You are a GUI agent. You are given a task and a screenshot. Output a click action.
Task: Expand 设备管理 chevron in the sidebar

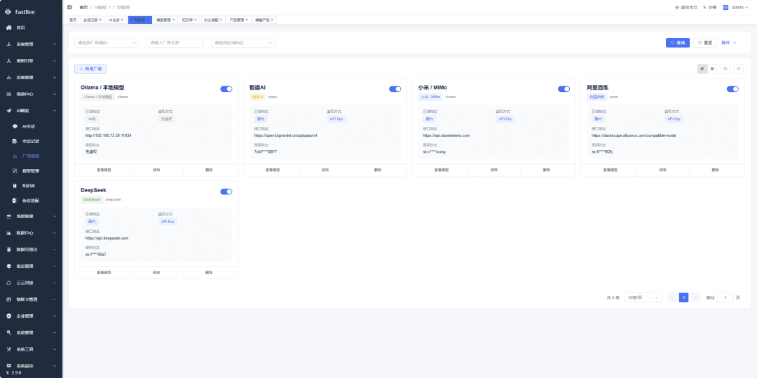(55, 44)
